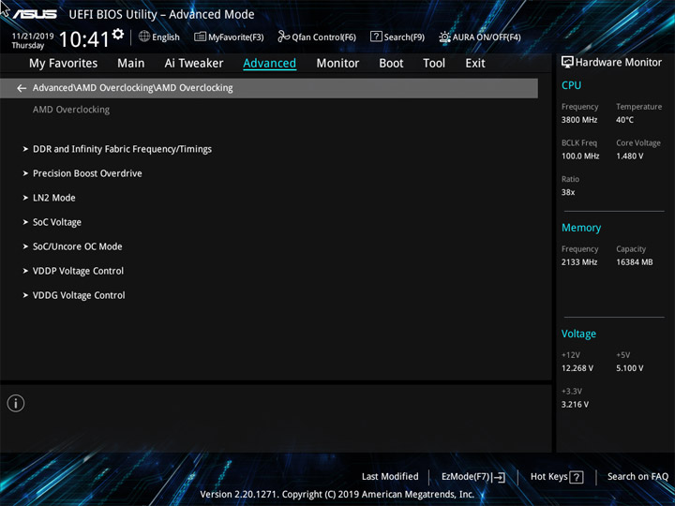Open Hot Keys help

[548, 477]
